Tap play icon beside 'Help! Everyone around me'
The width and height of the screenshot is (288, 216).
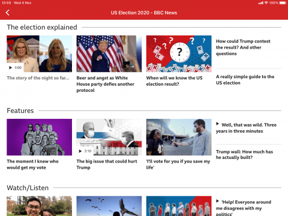[218, 201]
